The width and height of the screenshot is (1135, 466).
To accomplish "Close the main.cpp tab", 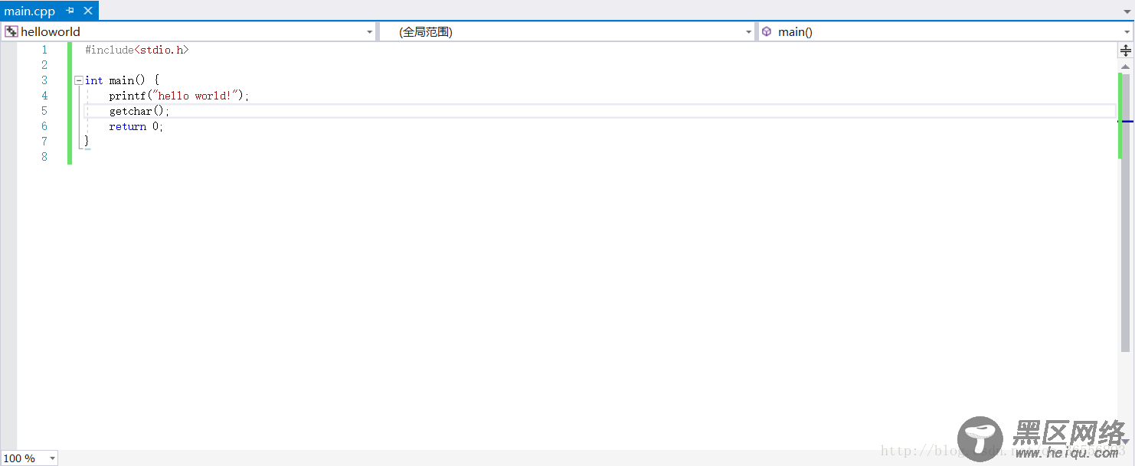I will 88,11.
